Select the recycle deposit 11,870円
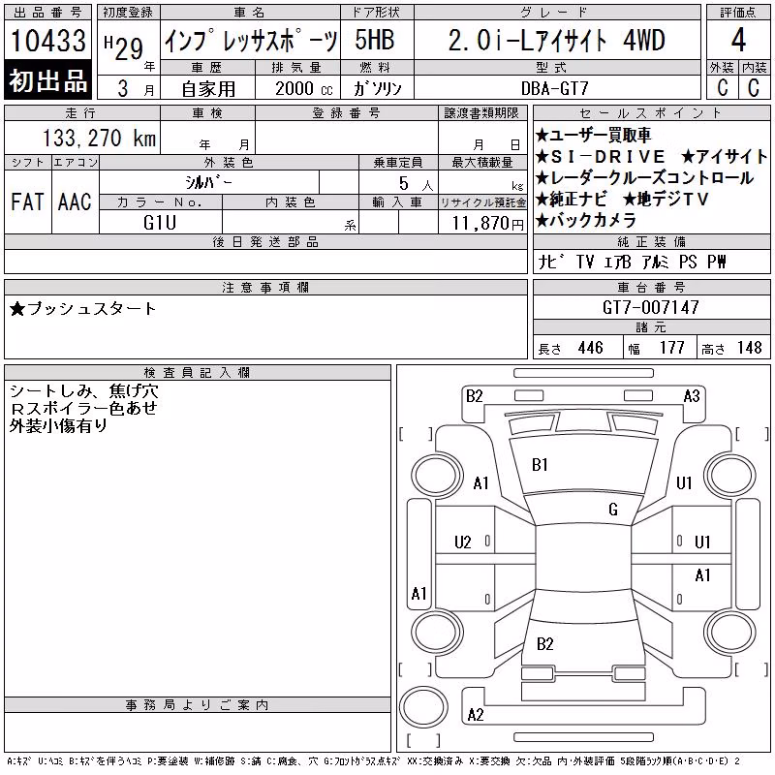 coord(487,224)
